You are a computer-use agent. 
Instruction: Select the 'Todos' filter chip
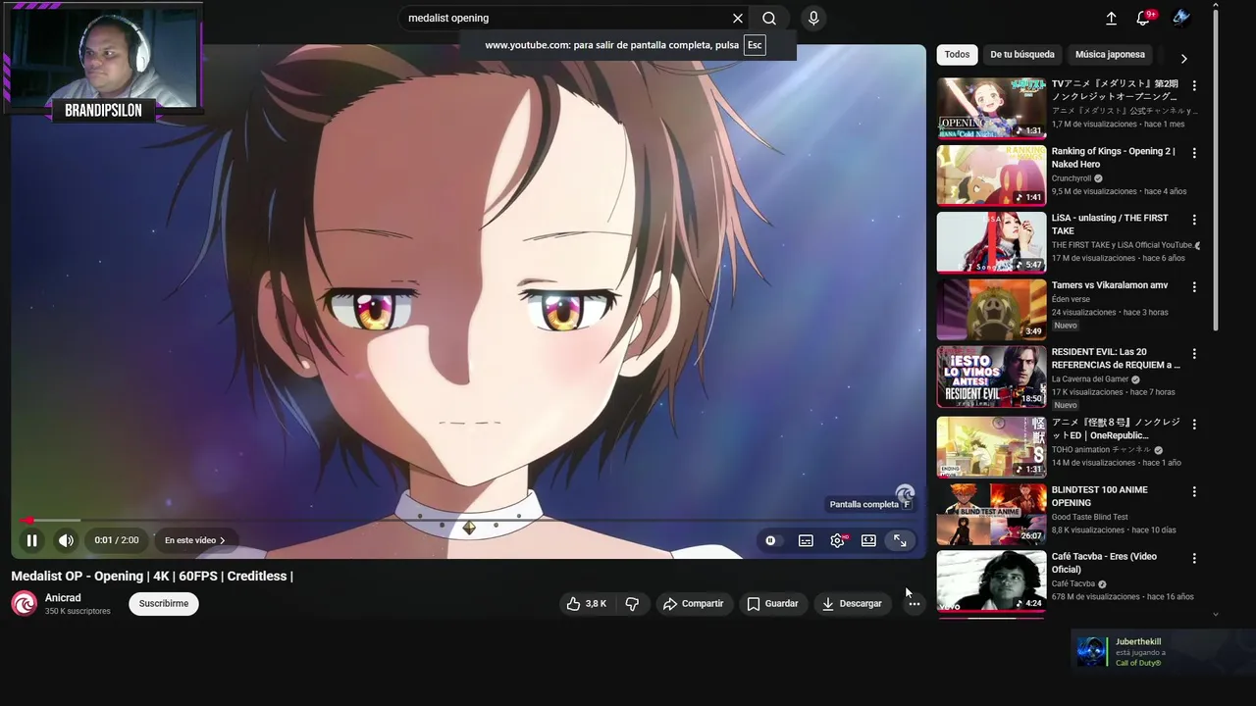tap(957, 55)
